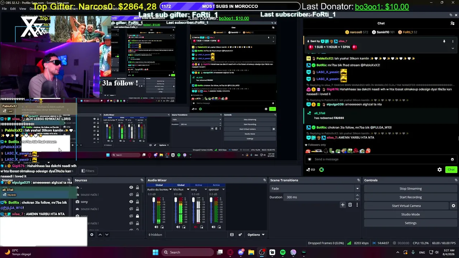
Task: Click Start Virtual Camera button
Action: [406, 206]
